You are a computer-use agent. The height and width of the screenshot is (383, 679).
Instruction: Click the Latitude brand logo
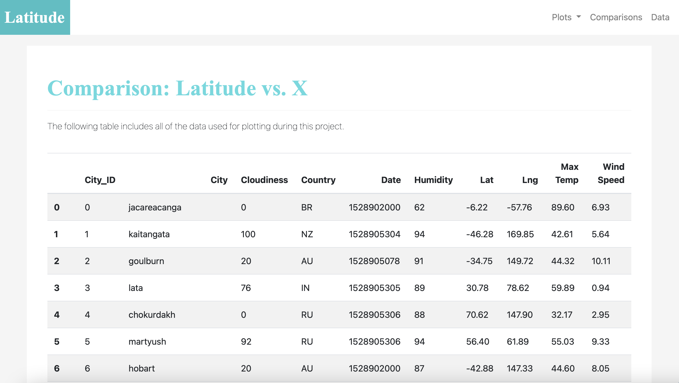pos(35,17)
